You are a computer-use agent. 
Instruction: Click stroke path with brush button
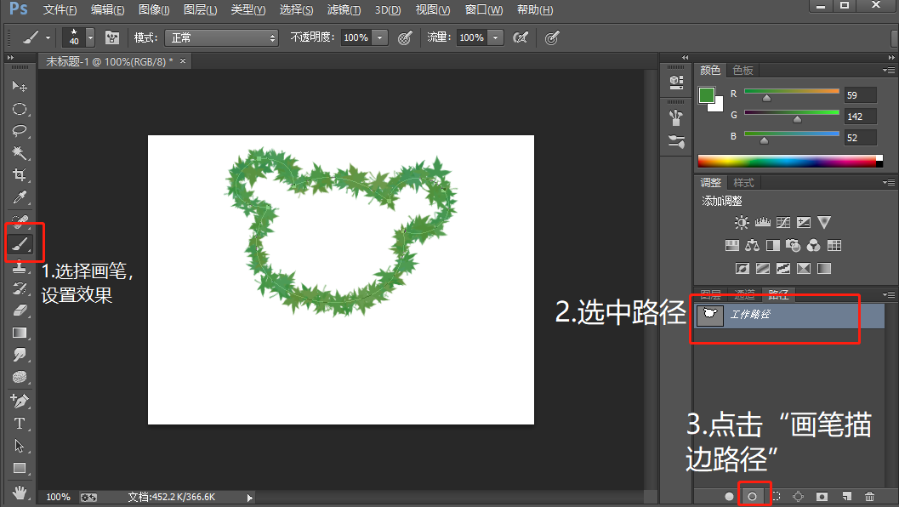tap(752, 496)
